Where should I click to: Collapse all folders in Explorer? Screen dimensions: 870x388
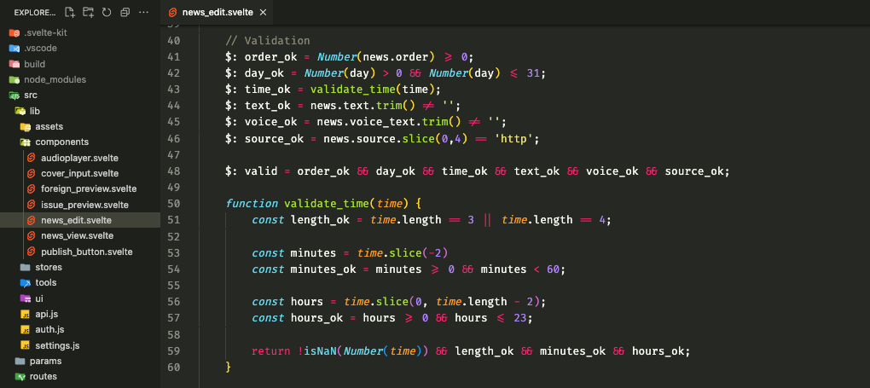[125, 12]
